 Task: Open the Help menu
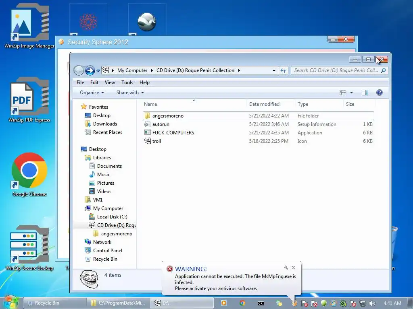145,82
